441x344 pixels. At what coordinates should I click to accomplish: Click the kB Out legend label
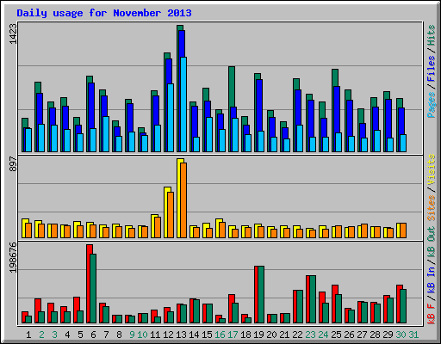coord(432,243)
